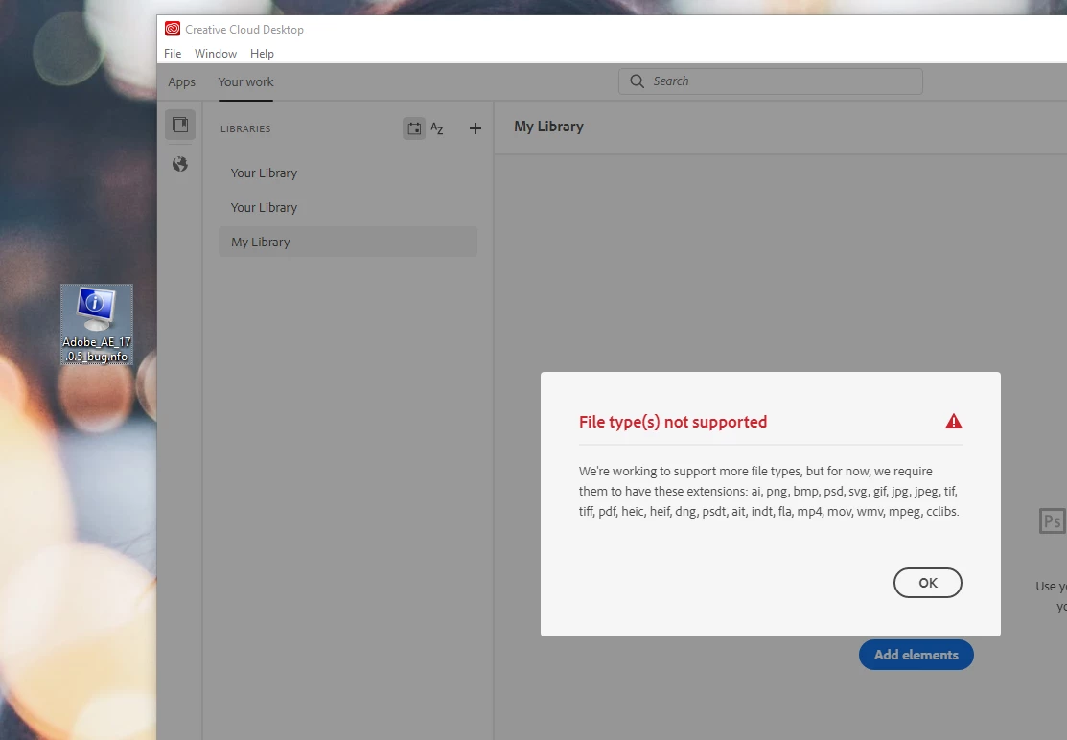Click the My Library heading
Image resolution: width=1067 pixels, height=740 pixels.
pyautogui.click(x=548, y=127)
